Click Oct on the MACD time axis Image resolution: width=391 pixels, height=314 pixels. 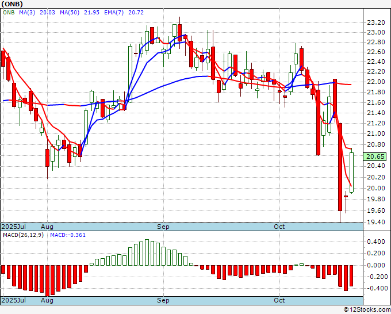point(279,300)
